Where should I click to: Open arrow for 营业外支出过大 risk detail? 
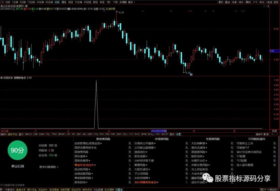click(130, 165)
